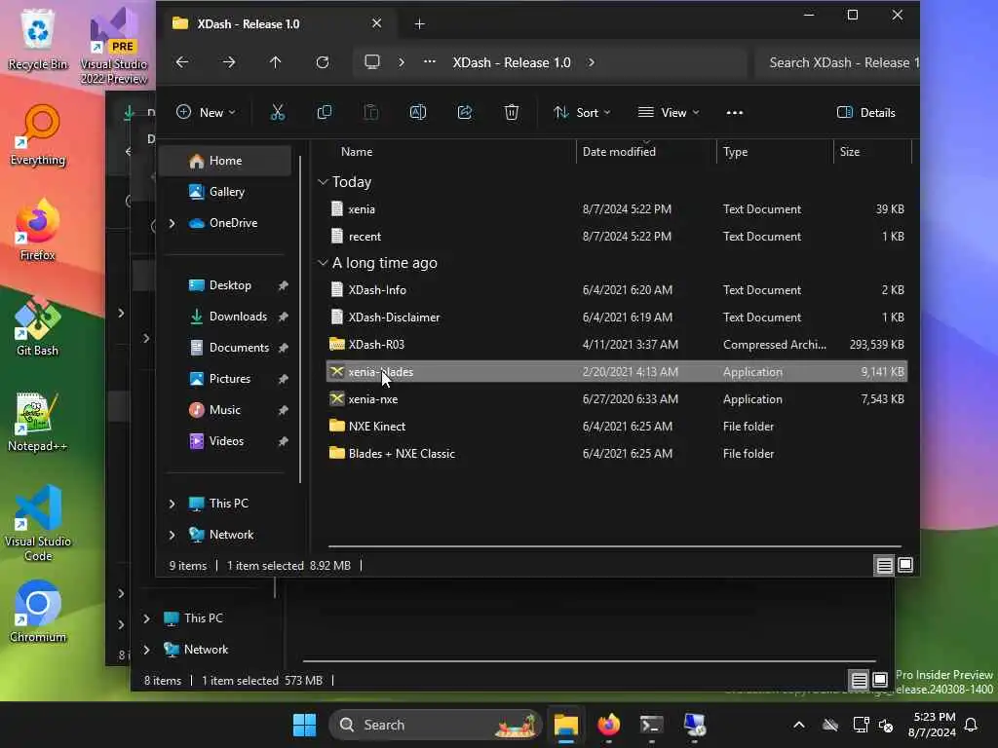Show hidden tray icons chevron
The image size is (998, 748).
[x=799, y=725]
